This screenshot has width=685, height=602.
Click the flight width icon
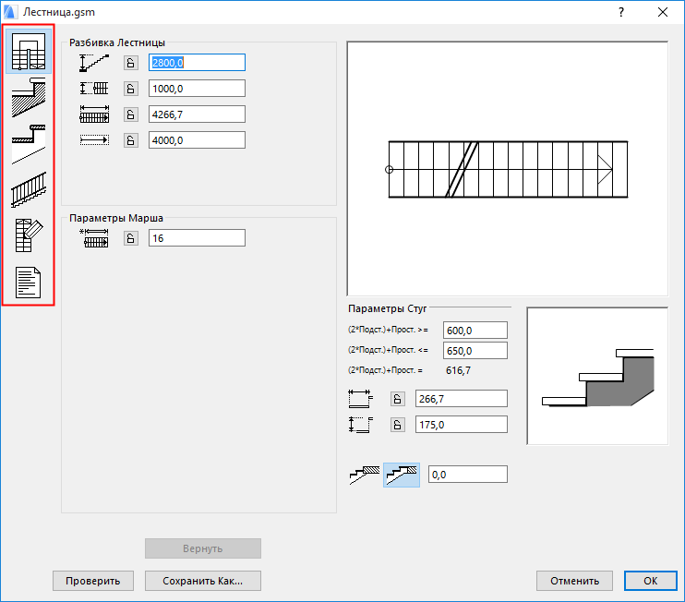94,89
